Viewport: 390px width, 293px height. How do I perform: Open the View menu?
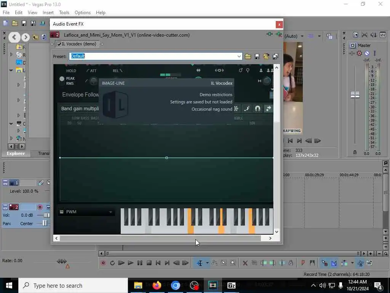[x=32, y=13]
